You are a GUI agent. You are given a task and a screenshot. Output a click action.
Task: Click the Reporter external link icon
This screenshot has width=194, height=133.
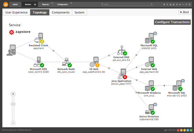[52, 3]
